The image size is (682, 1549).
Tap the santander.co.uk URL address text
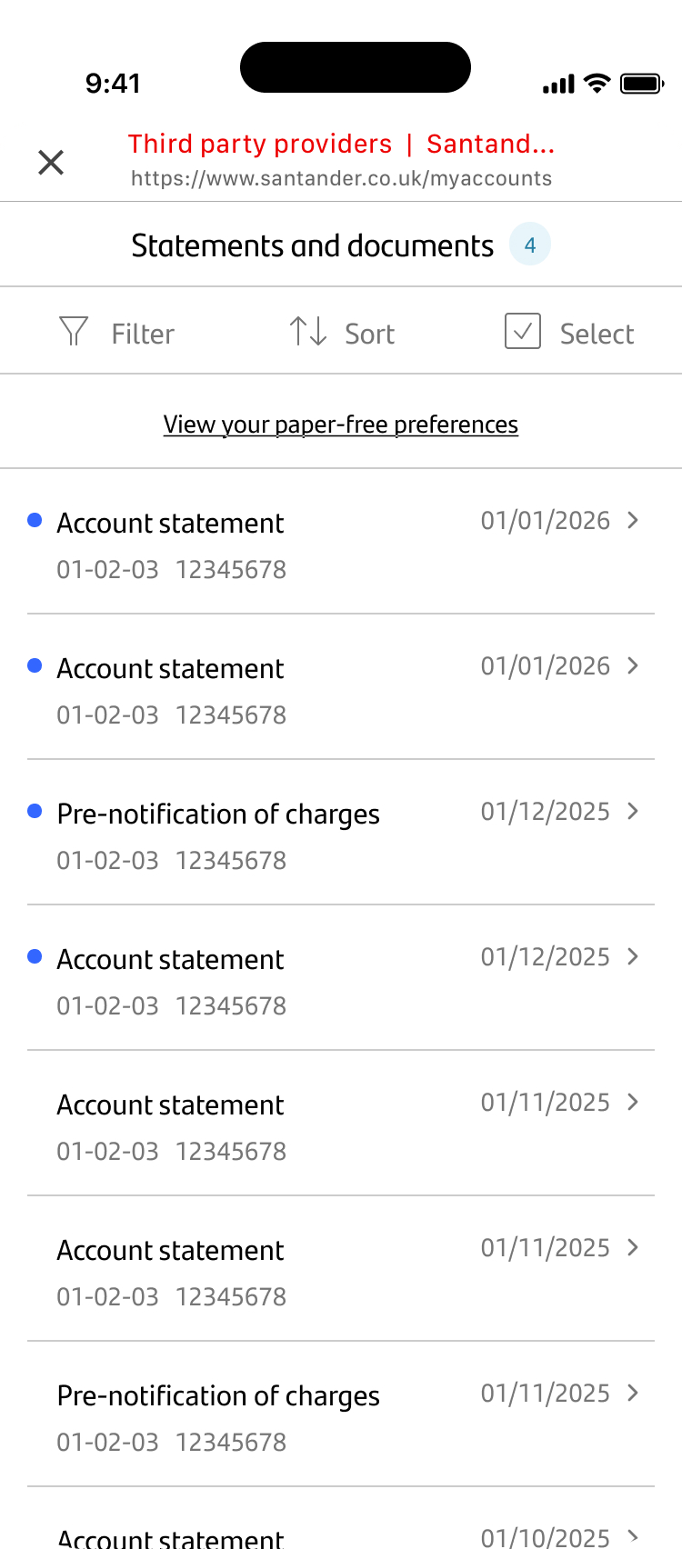coord(341,178)
